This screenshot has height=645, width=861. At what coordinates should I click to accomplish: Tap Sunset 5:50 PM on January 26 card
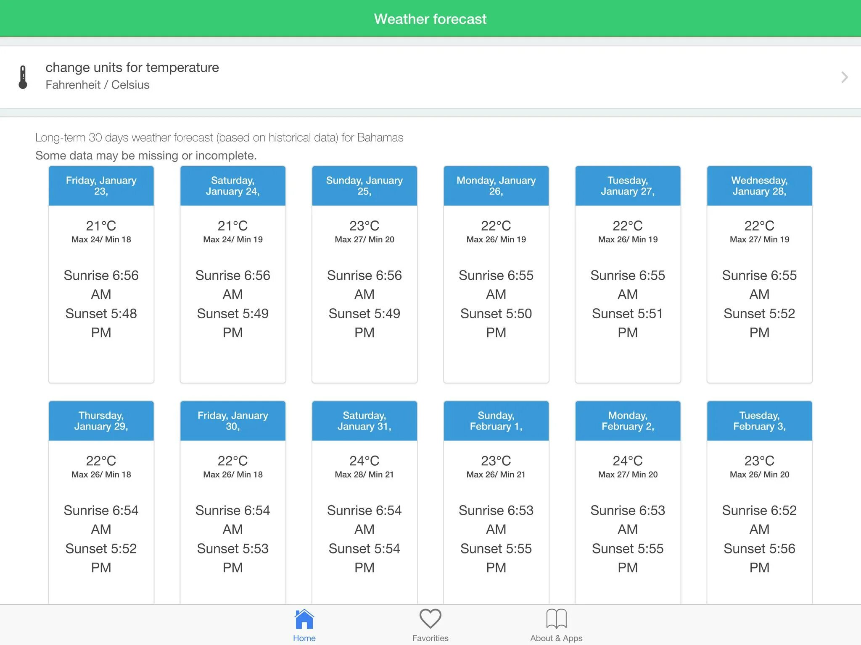pos(496,323)
